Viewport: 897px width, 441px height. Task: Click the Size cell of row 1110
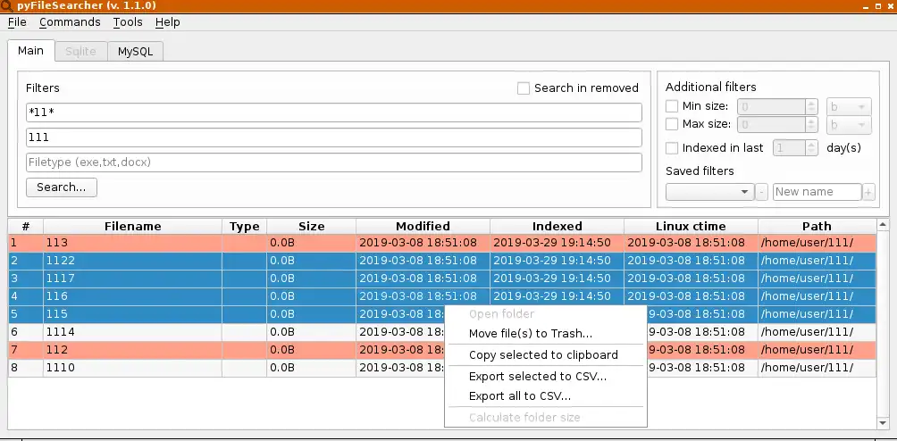(x=311, y=367)
